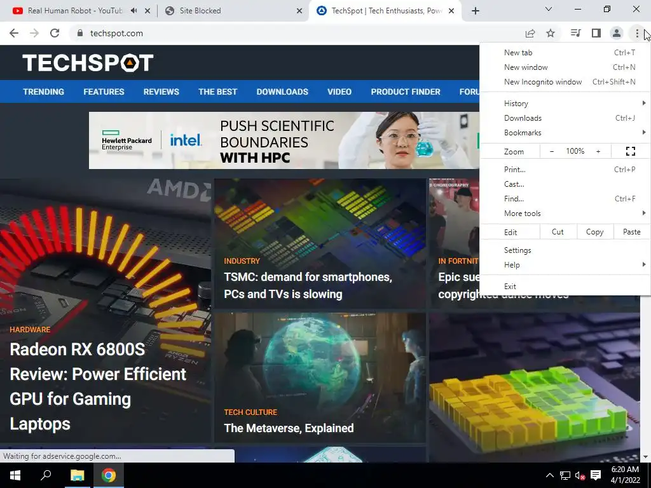Open THE BEST in TechSpot nav
Screen dimensions: 651x488
pyautogui.click(x=217, y=91)
